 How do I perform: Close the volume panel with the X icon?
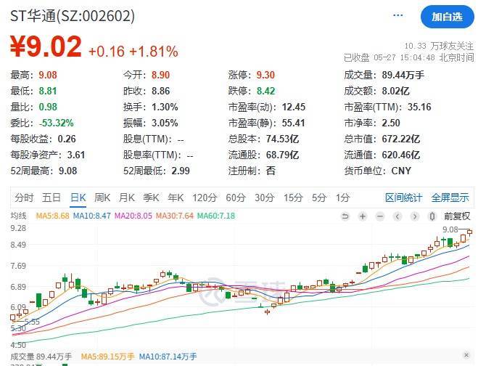[466, 355]
